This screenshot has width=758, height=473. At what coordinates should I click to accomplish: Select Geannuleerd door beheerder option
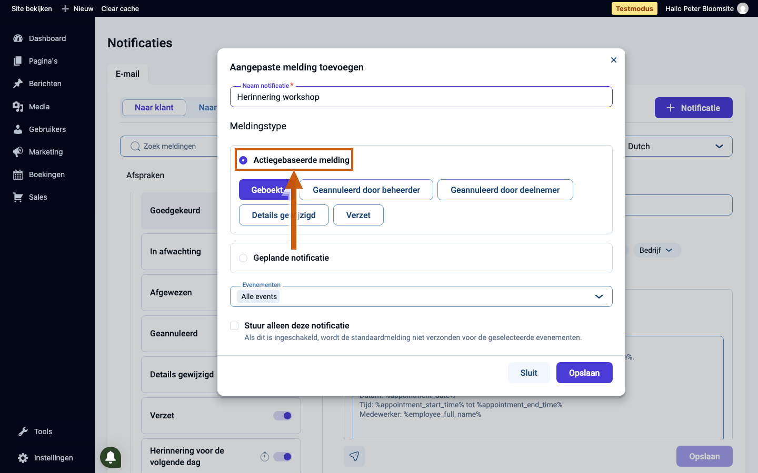click(x=366, y=190)
